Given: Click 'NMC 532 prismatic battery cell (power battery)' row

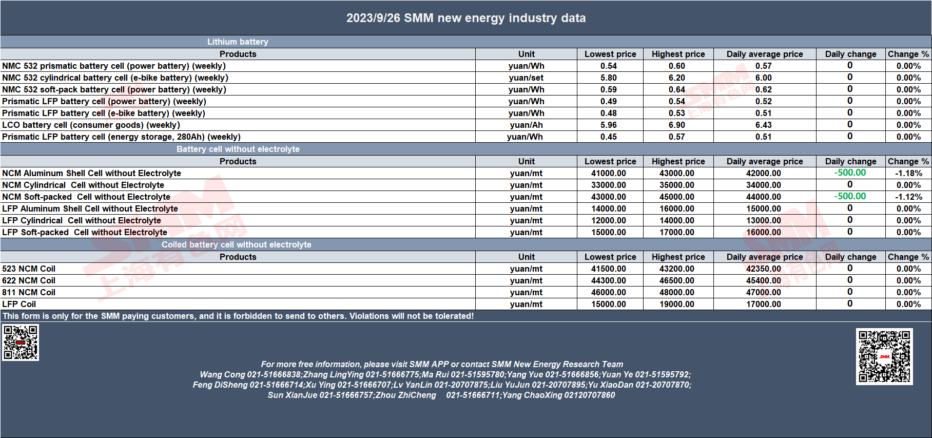Looking at the screenshot, I should 466,66.
